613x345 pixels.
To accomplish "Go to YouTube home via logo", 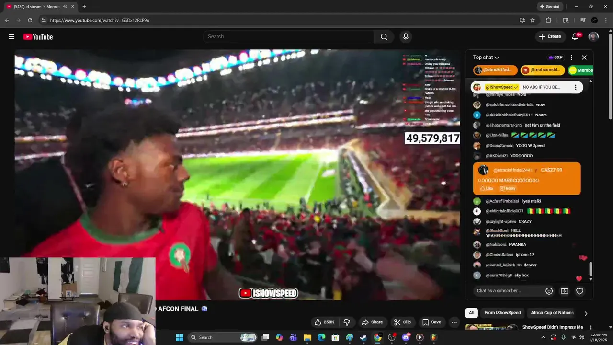I will 38,37.
